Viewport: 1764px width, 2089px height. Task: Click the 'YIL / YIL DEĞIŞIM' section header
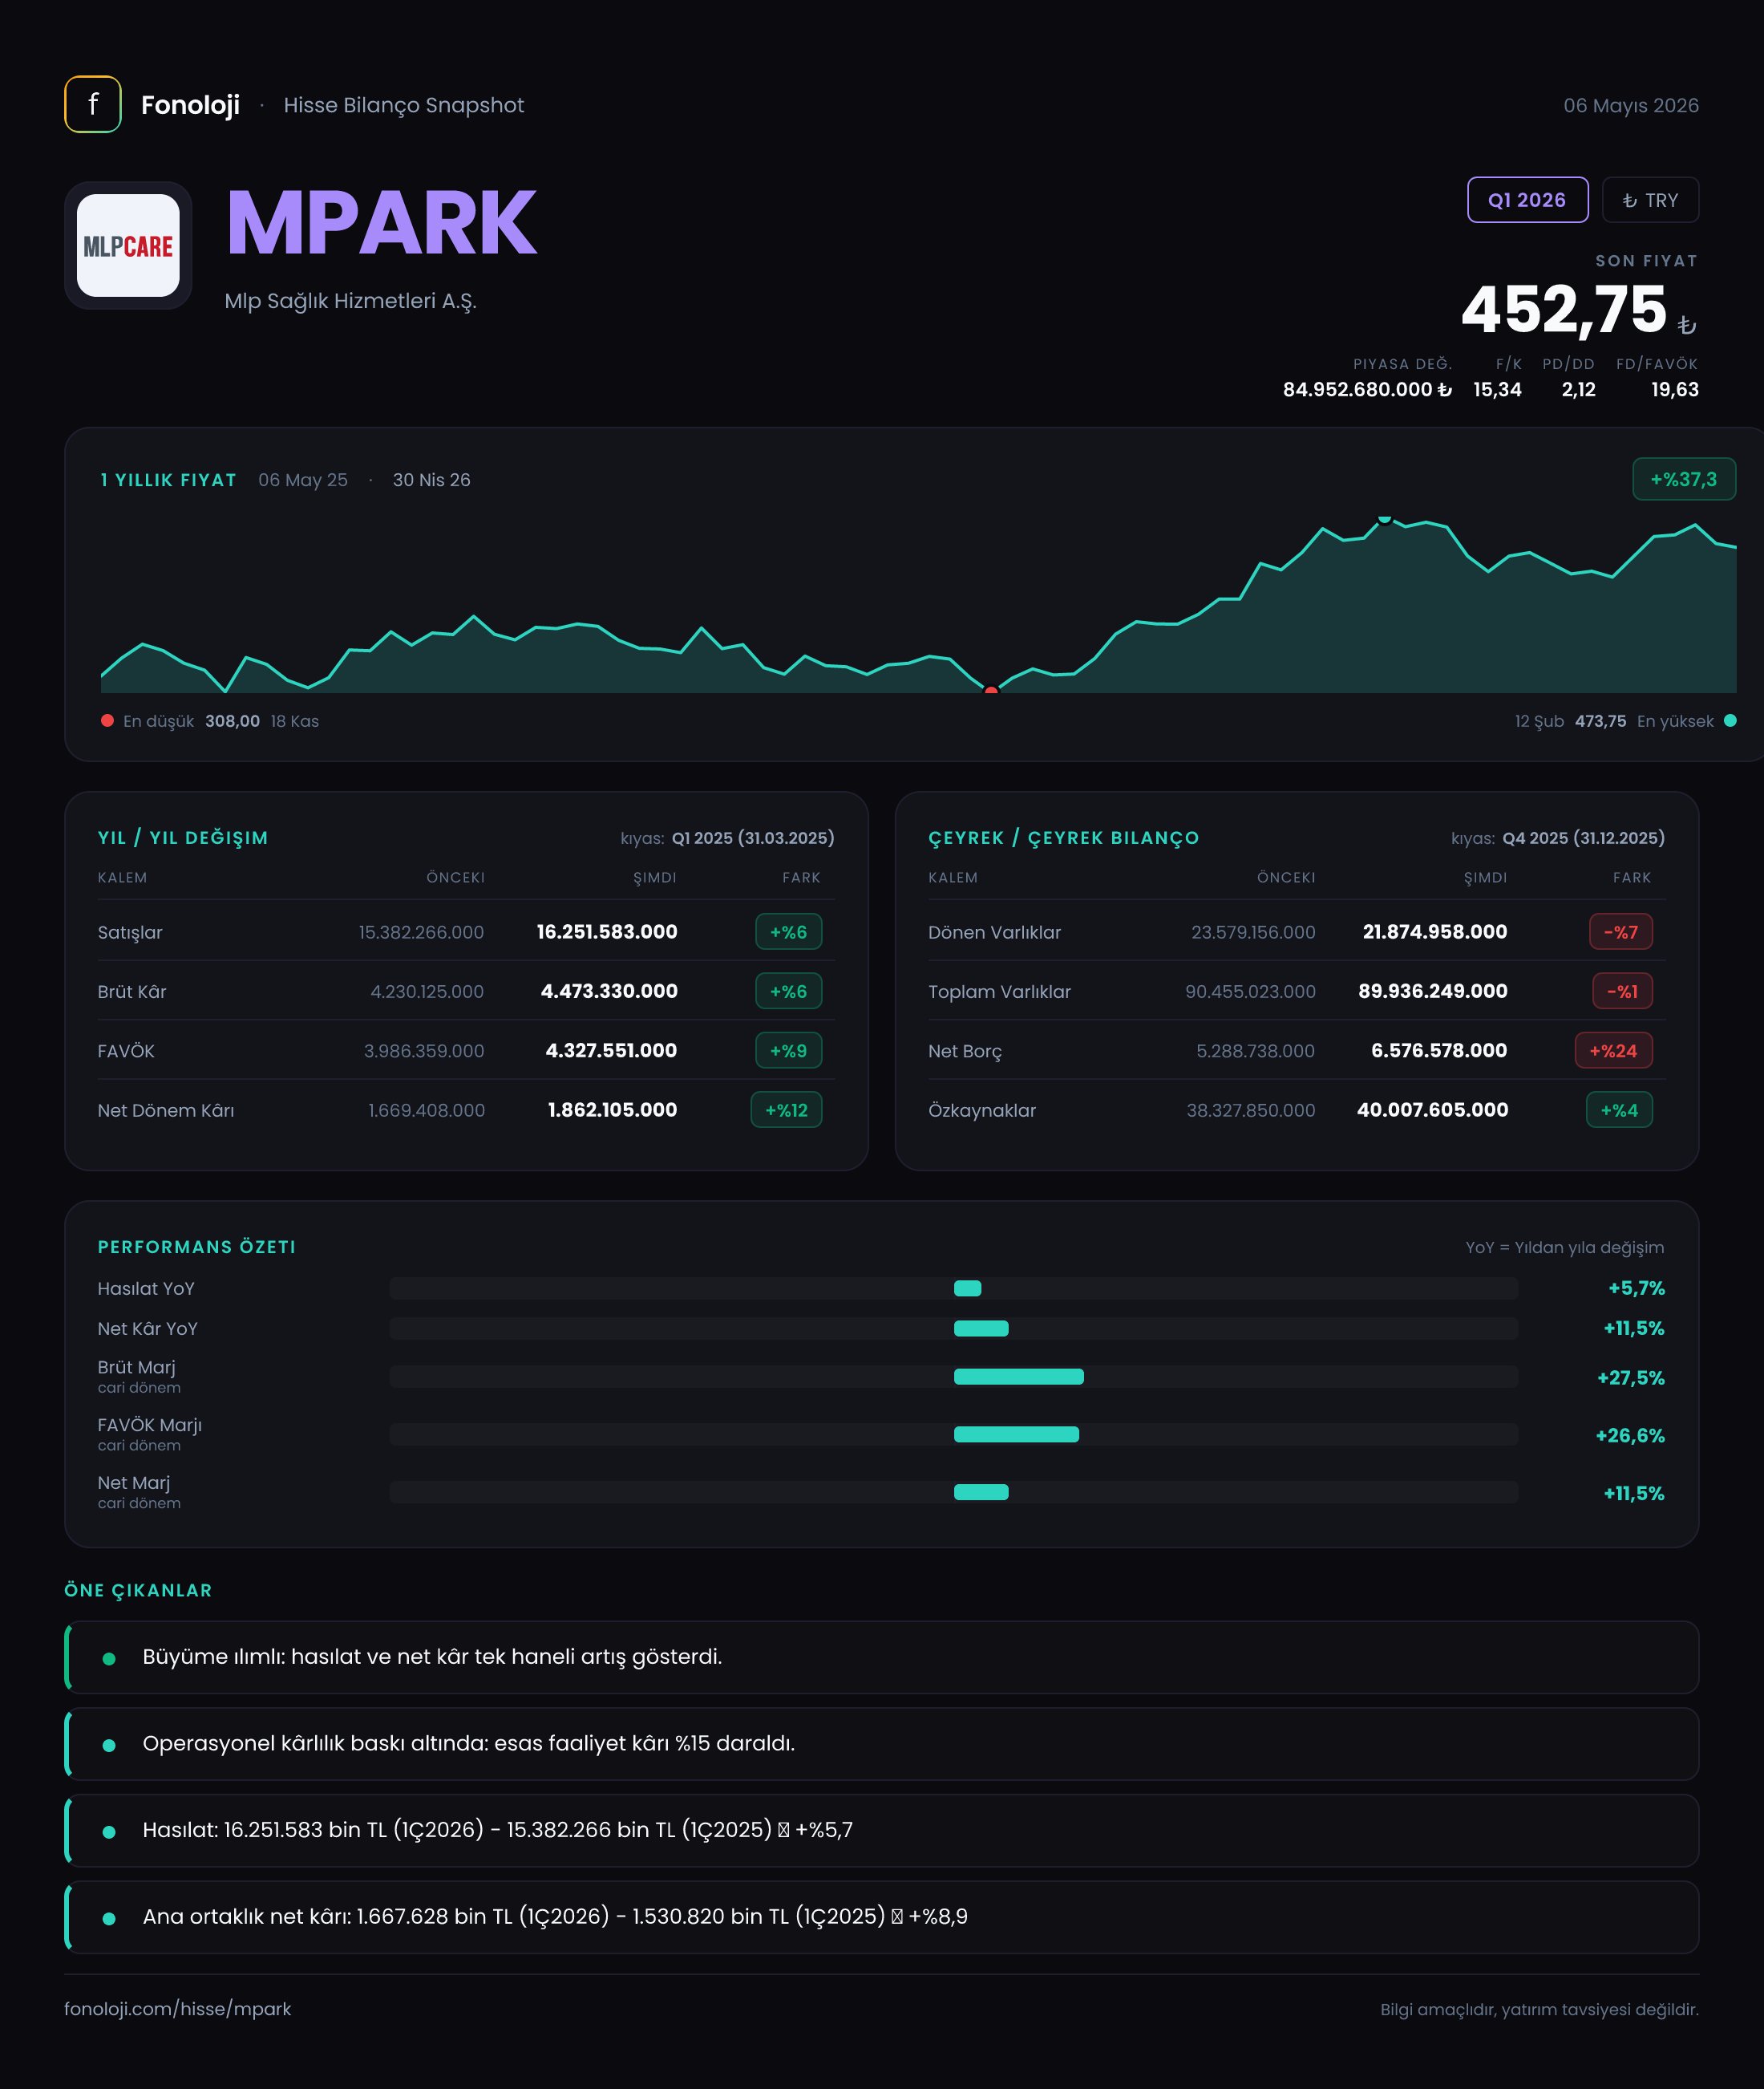pos(183,838)
